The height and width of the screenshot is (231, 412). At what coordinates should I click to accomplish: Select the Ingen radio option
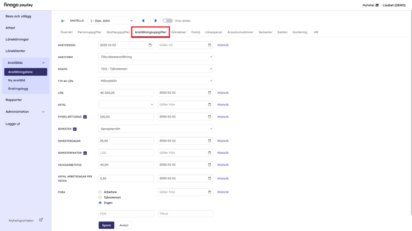point(100,203)
